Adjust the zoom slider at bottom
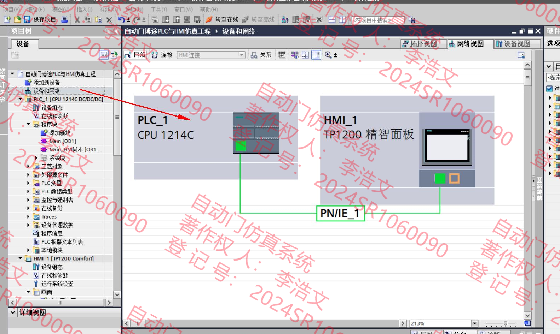560x334 pixels. (x=506, y=324)
